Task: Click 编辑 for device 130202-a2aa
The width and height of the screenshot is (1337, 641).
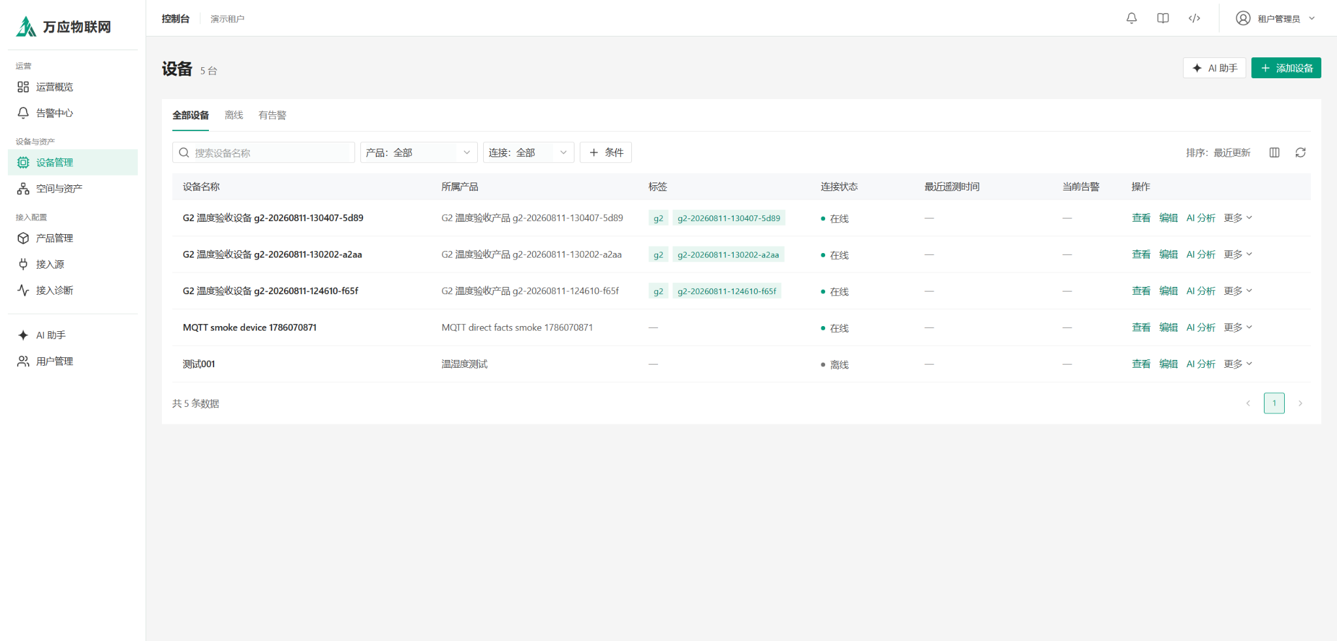Action: click(1169, 254)
